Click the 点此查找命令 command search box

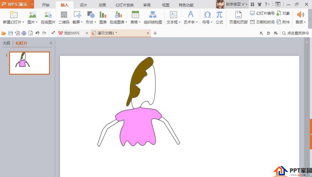[x=296, y=33]
